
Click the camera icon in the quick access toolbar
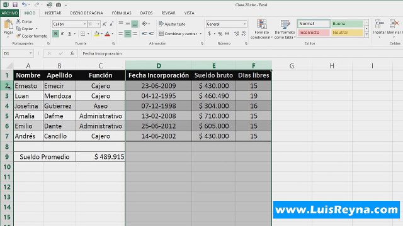(x=59, y=4)
